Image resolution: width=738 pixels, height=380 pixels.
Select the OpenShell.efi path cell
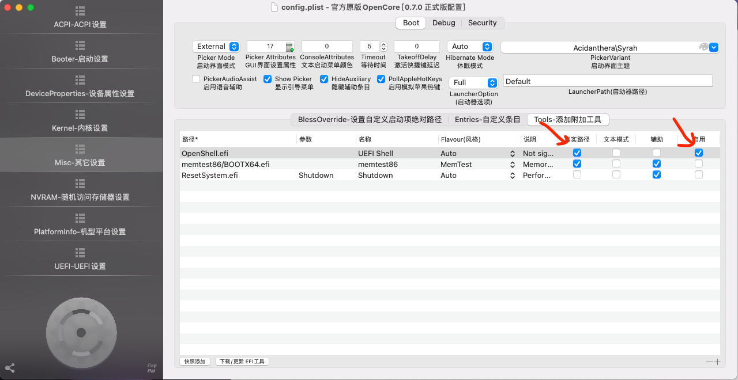point(238,154)
